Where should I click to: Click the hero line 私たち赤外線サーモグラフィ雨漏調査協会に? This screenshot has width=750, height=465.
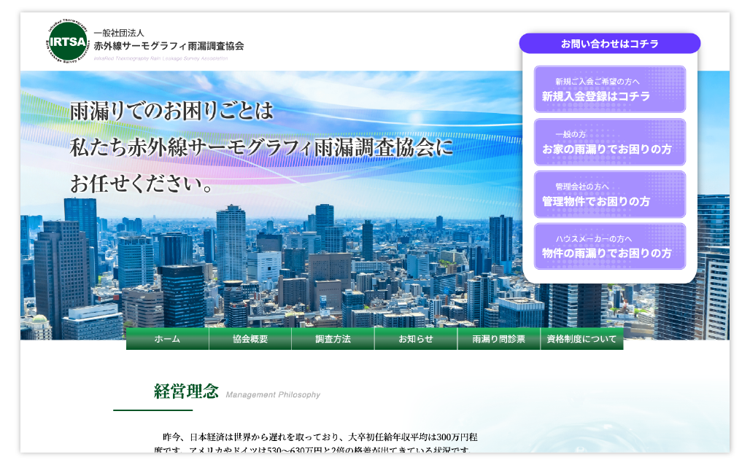point(262,147)
